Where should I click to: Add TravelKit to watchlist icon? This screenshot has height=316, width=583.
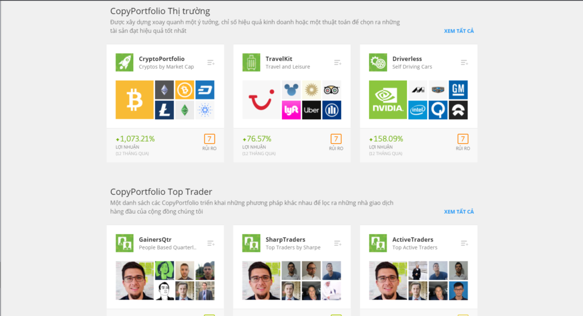[338, 63]
